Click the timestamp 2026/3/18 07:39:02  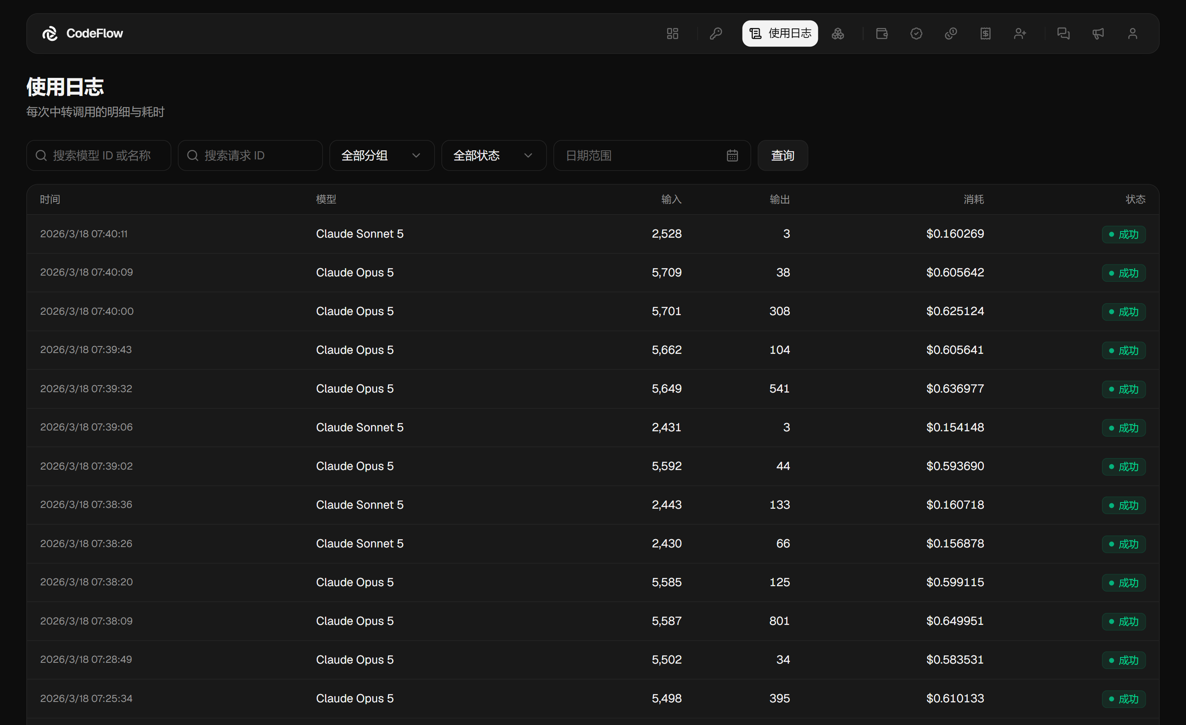(x=86, y=466)
